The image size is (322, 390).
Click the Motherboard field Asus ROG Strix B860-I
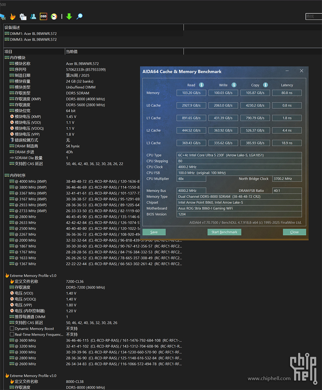coord(239,208)
